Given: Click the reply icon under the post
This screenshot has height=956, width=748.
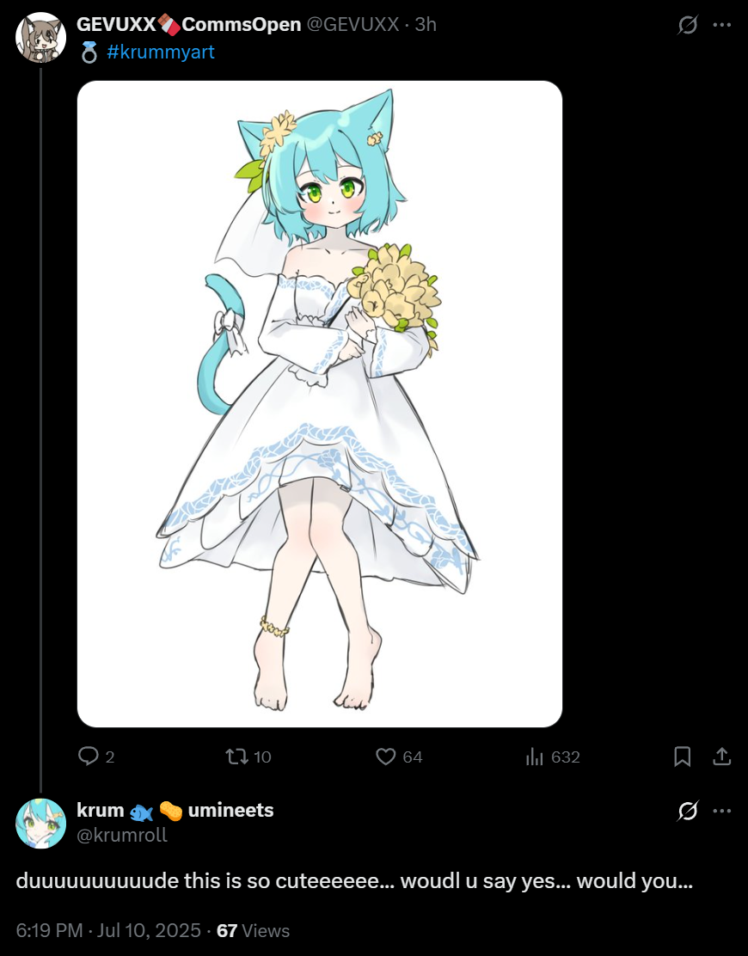Looking at the screenshot, I should 89,757.
